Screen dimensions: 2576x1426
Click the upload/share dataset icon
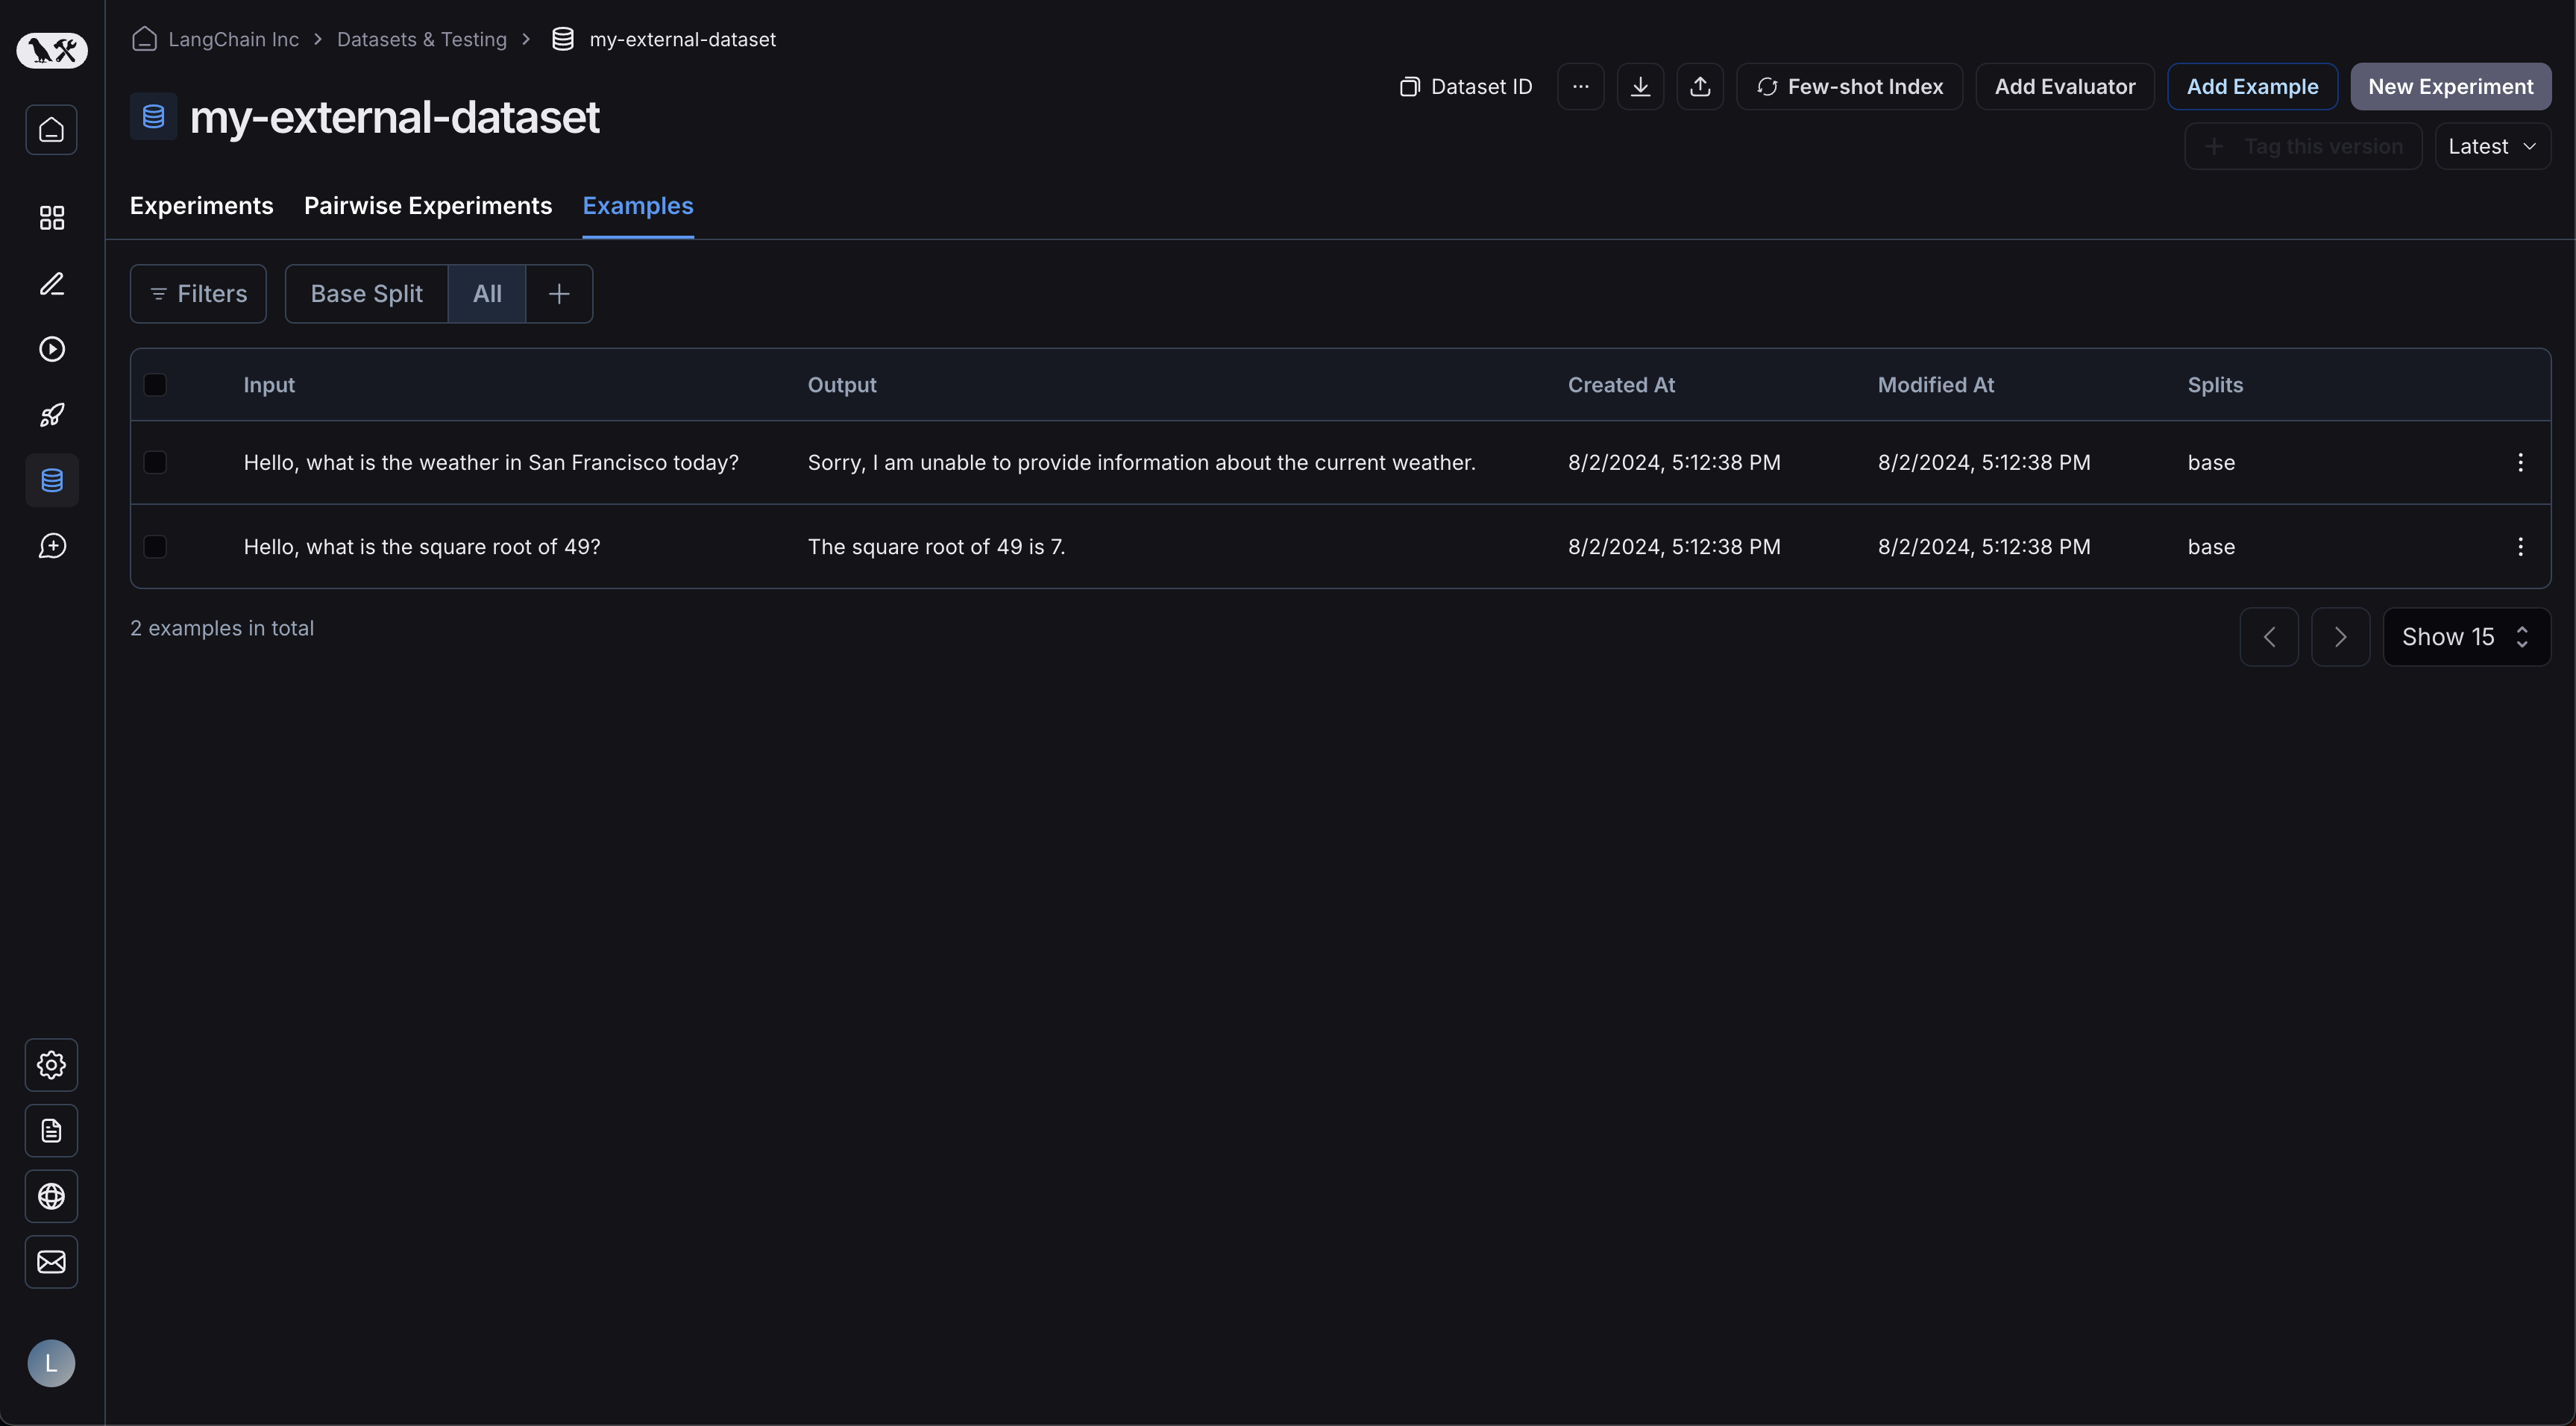tap(1700, 87)
